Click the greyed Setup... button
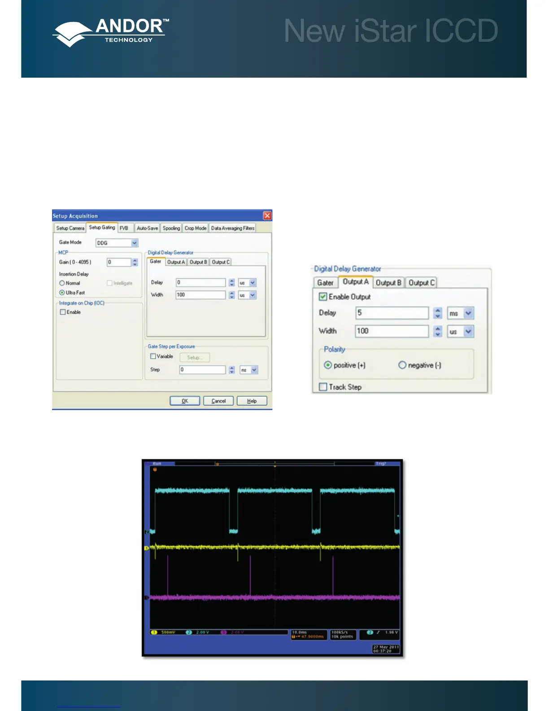Image resolution: width=549 pixels, height=711 pixels. [195, 357]
